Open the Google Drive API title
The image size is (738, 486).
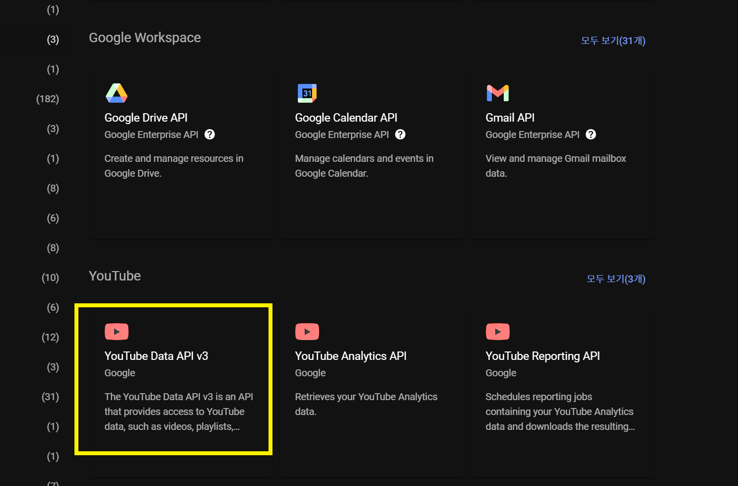146,118
